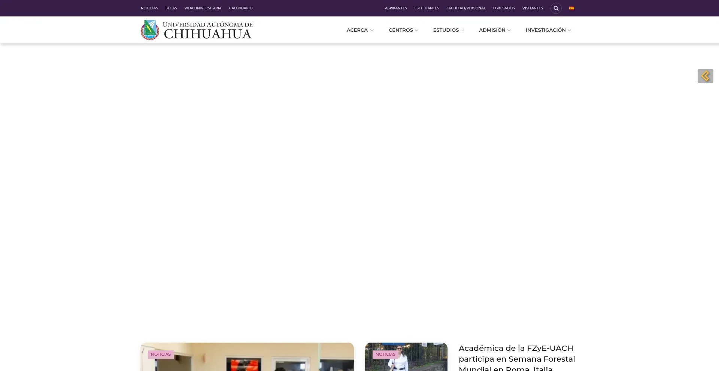Image resolution: width=719 pixels, height=371 pixels.
Task: Open the search magnifier icon
Action: [x=556, y=8]
